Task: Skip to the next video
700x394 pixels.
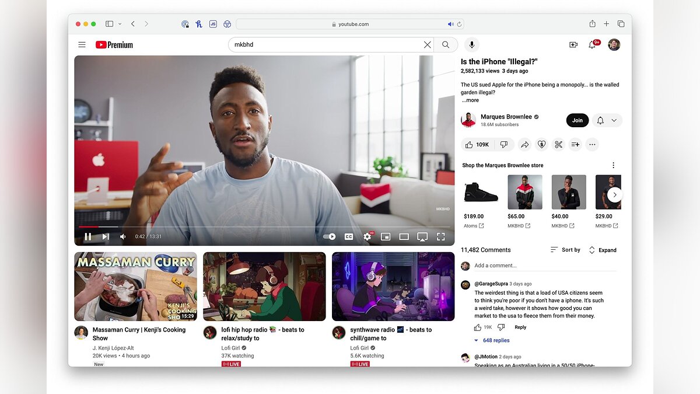Action: coord(106,236)
